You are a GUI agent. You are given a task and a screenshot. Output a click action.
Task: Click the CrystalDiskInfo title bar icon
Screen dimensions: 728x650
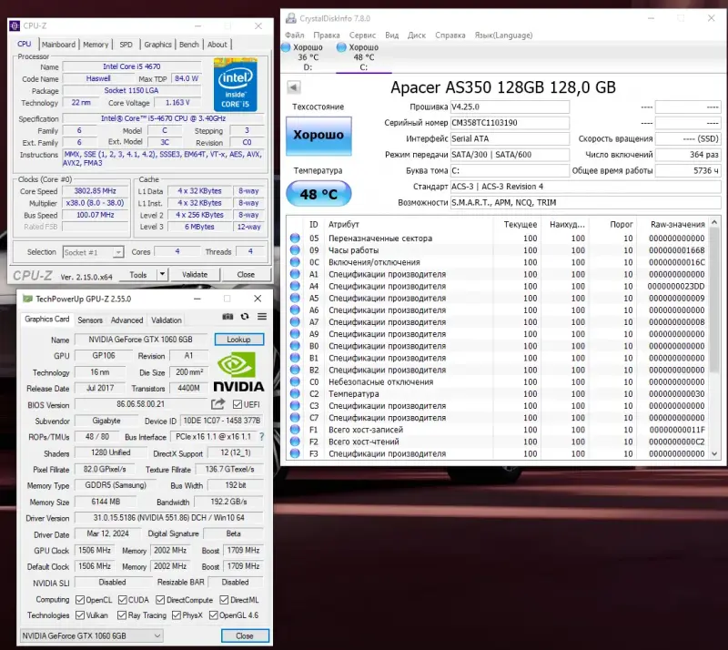coord(291,18)
